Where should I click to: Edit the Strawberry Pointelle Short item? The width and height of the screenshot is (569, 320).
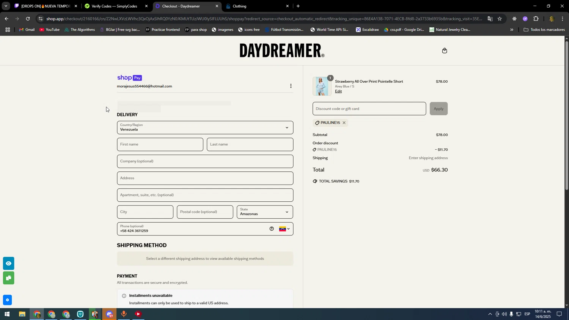pos(338,91)
